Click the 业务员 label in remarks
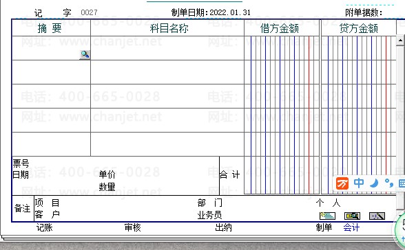 click(x=209, y=215)
